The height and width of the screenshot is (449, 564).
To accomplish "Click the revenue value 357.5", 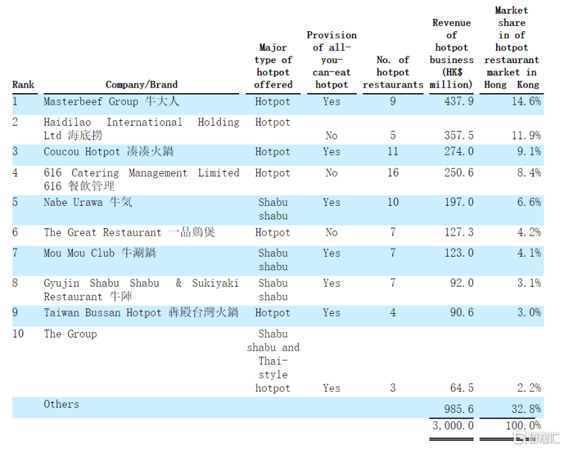I will click(459, 136).
